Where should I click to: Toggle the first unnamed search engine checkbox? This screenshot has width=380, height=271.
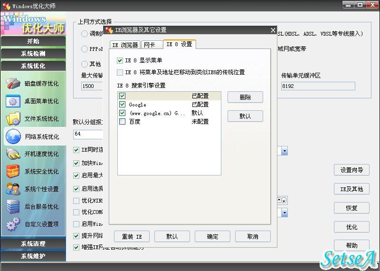[122, 96]
